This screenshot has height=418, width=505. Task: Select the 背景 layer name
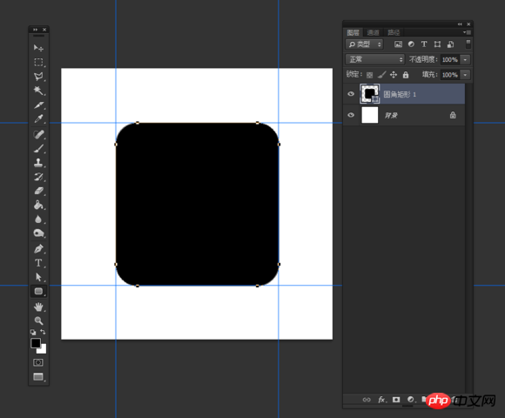pos(391,115)
